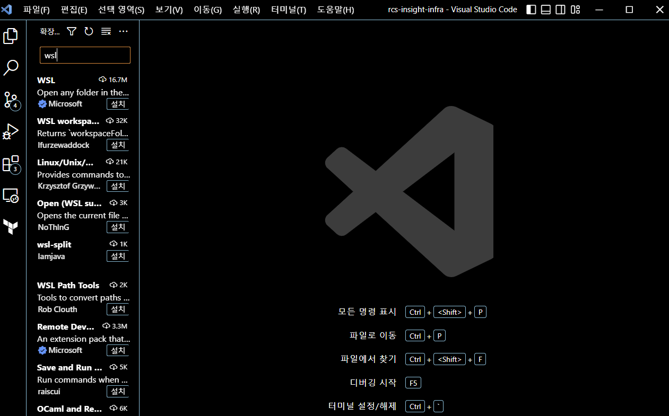Open customize layout menu
This screenshot has height=416, width=669.
click(575, 10)
